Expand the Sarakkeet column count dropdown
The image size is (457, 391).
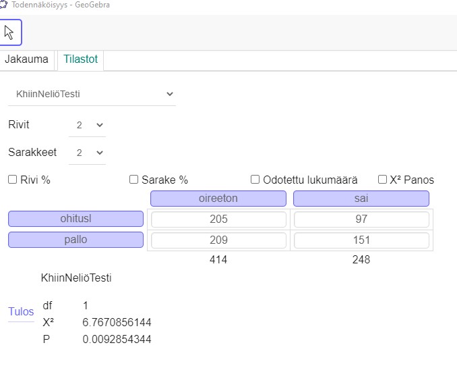click(88, 153)
